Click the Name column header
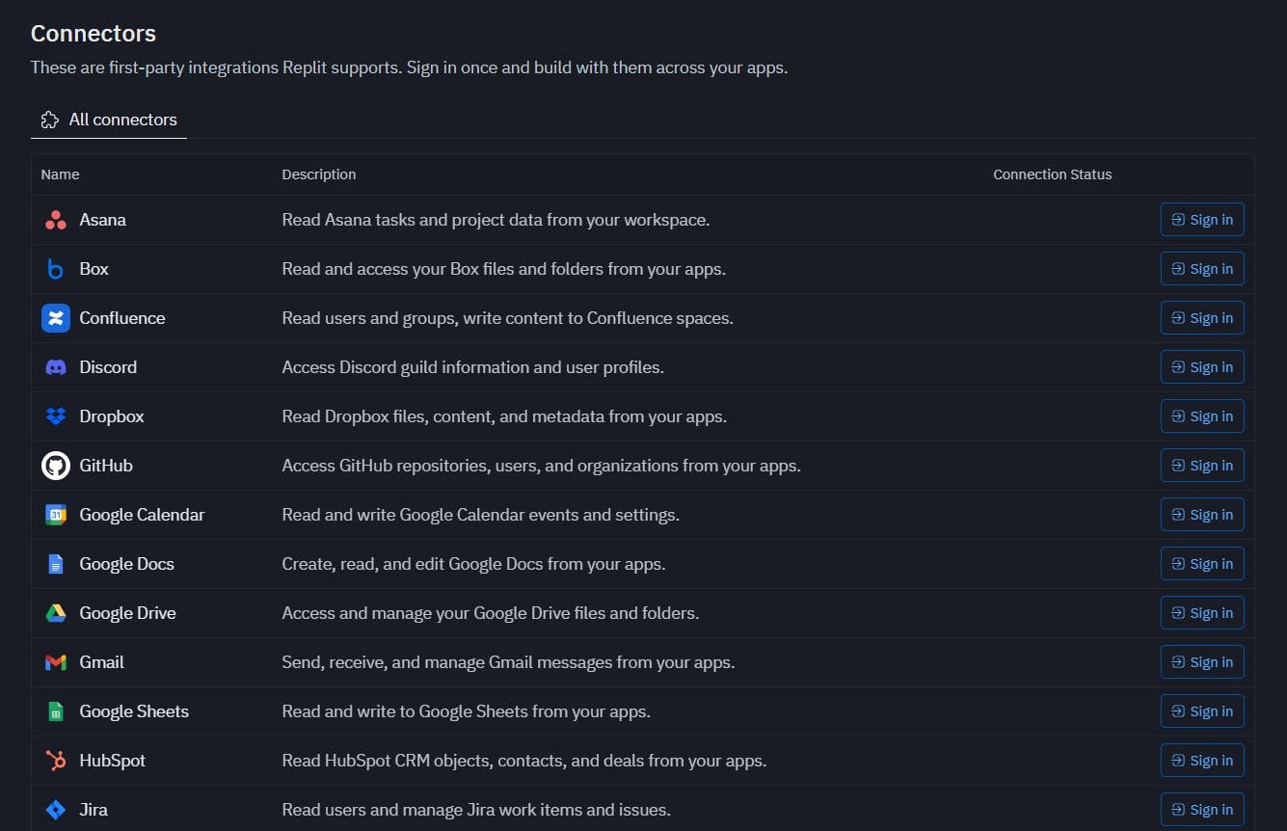The width and height of the screenshot is (1287, 831). pos(60,174)
